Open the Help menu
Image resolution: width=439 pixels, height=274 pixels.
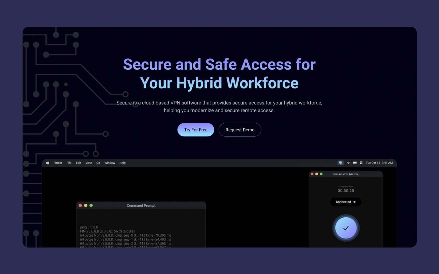pyautogui.click(x=123, y=163)
